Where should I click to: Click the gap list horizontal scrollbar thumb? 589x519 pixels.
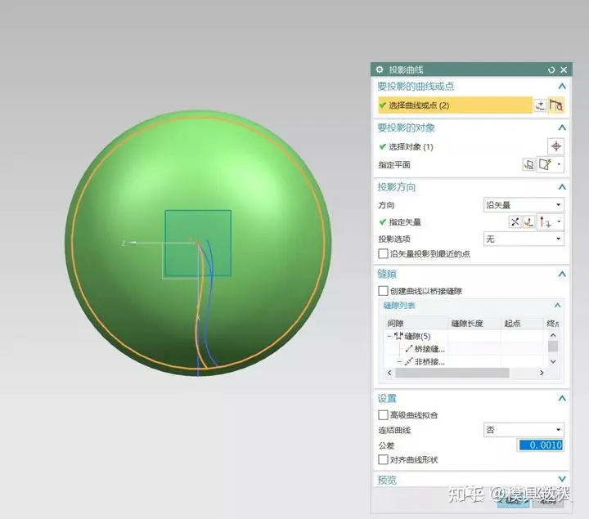click(x=452, y=373)
